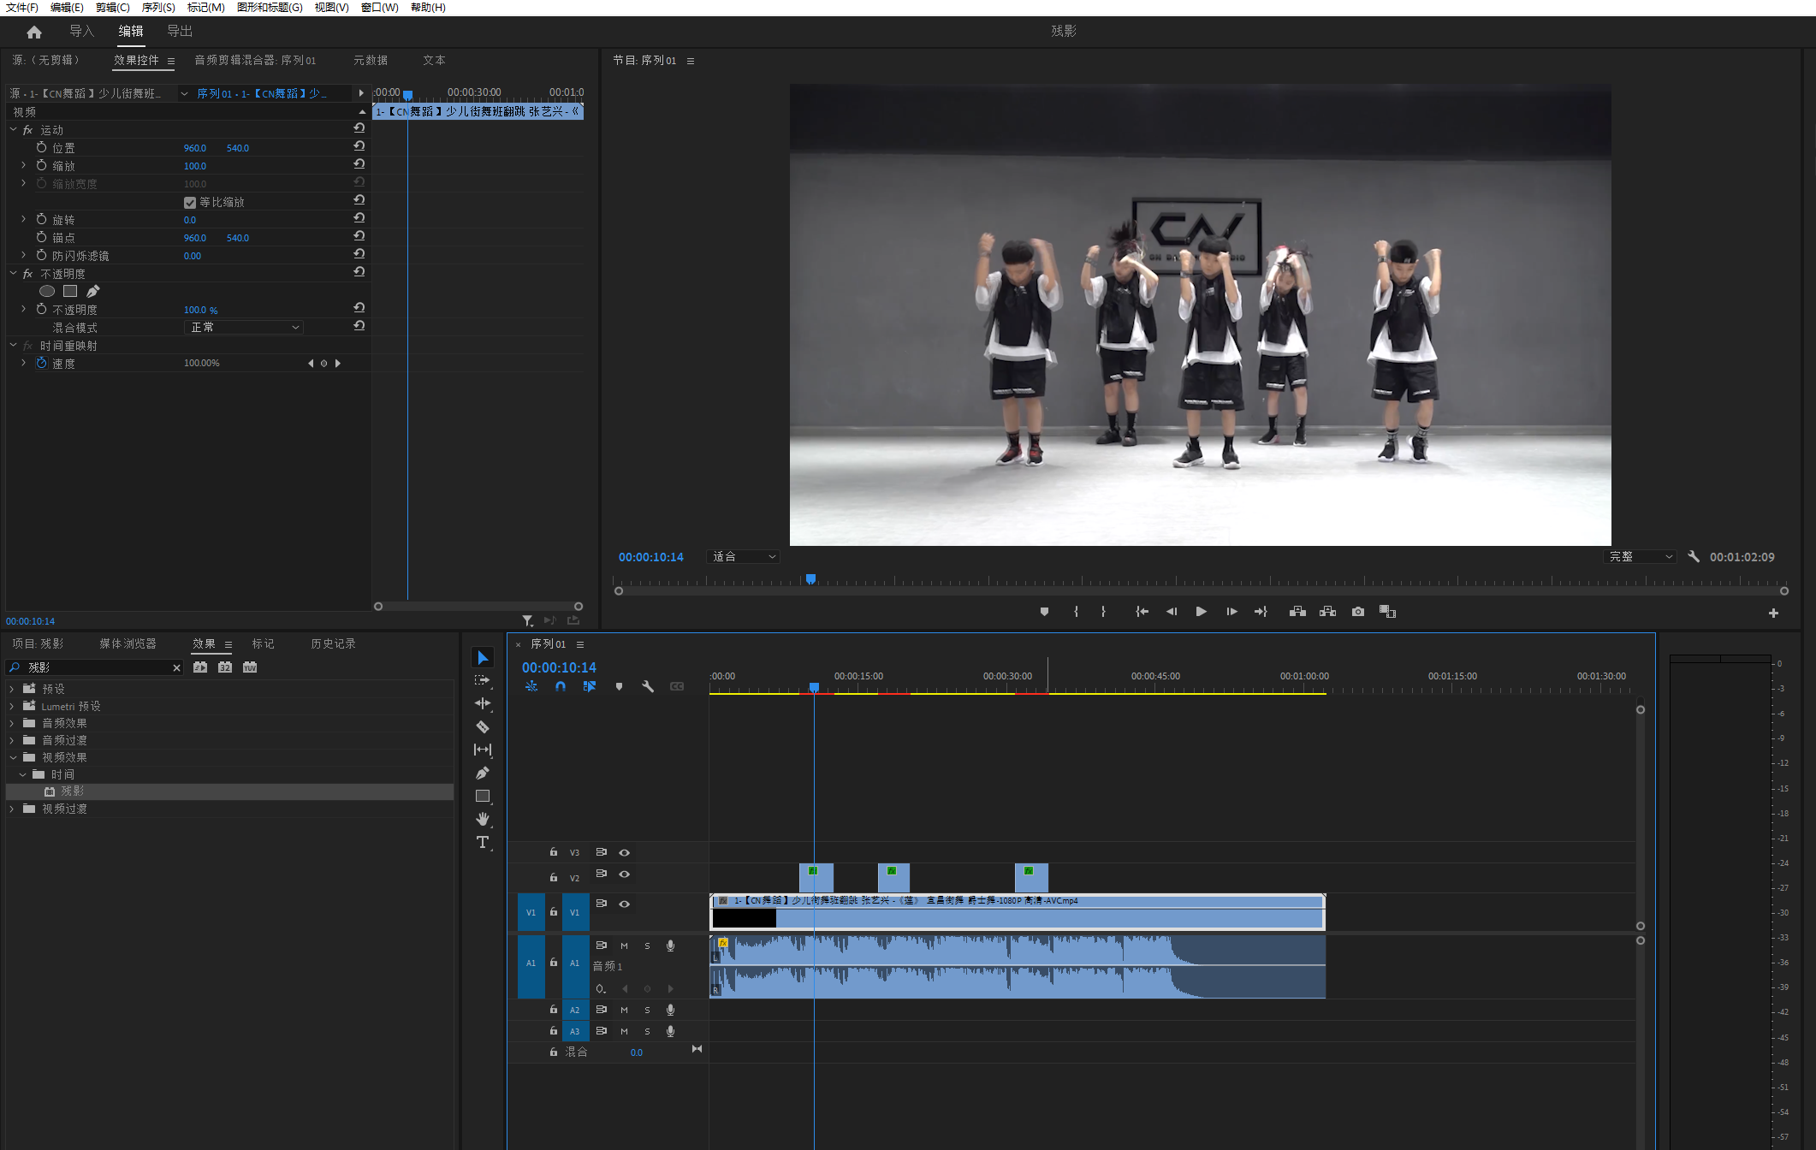Viewport: 1816px width, 1150px height.
Task: Select the Razor tool
Action: (x=483, y=727)
